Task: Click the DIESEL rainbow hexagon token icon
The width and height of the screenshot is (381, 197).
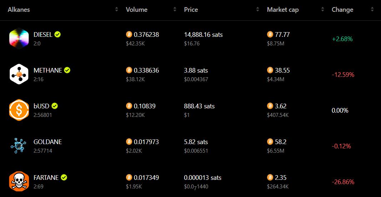Action: (19, 38)
